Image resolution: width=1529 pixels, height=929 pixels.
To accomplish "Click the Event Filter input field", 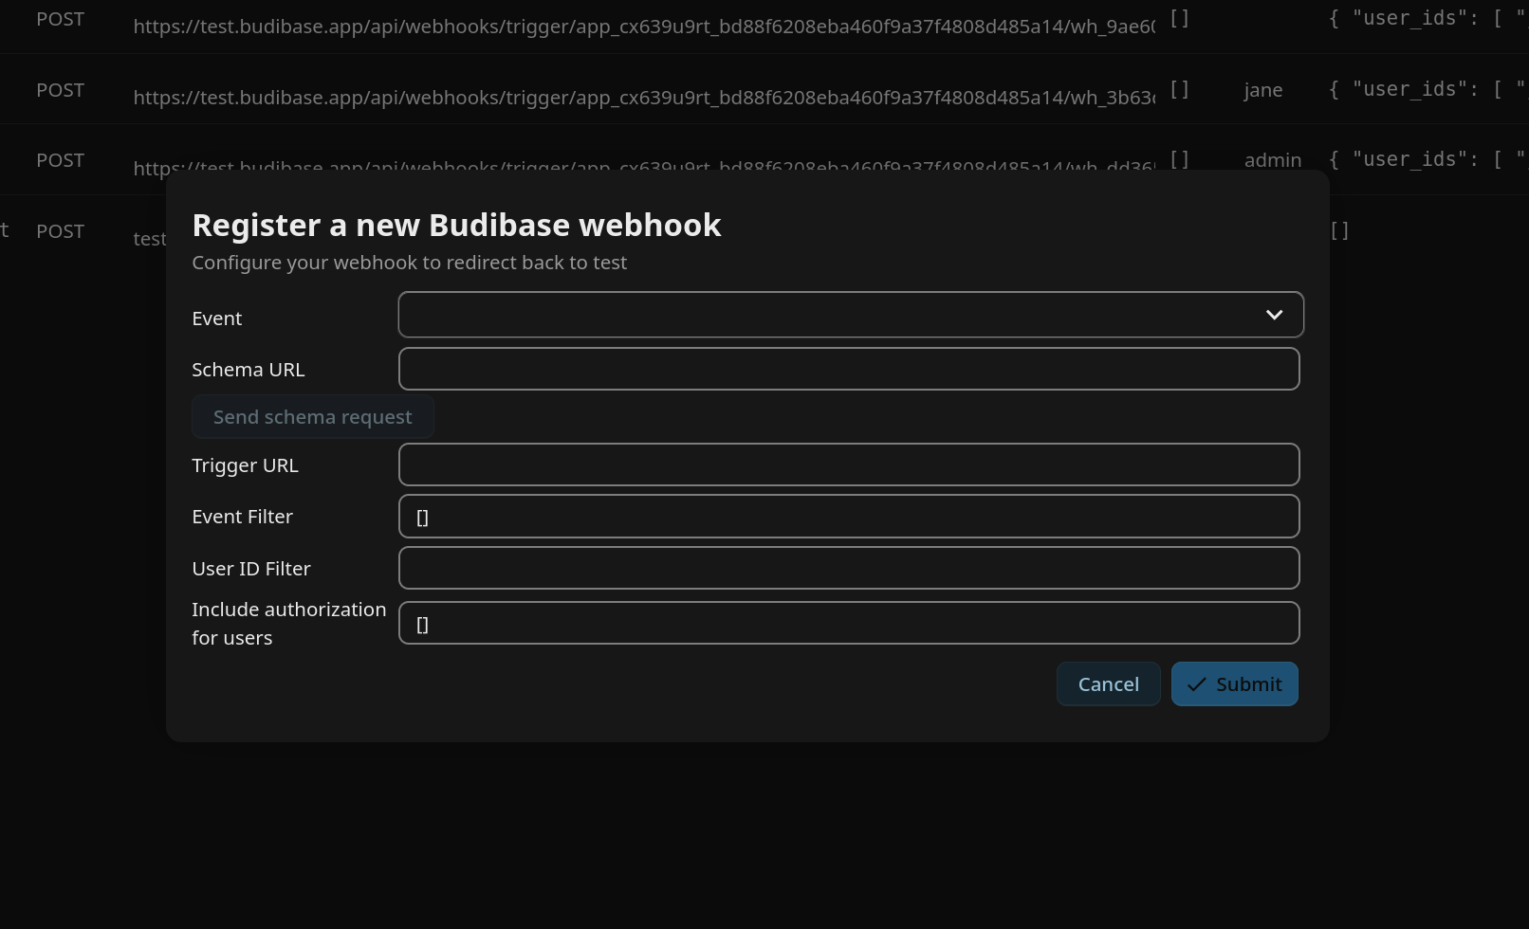I will pyautogui.click(x=849, y=517).
